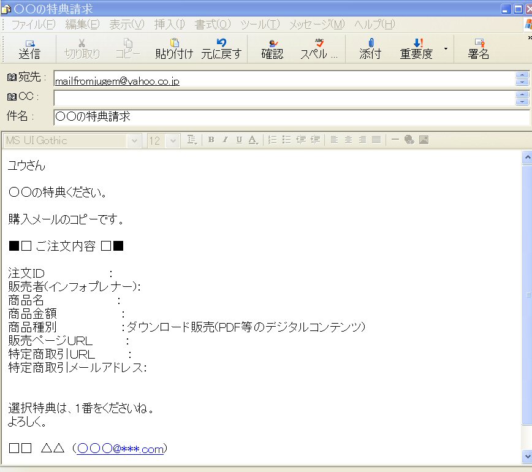Minimize the 〇〇の特典請求 window
The image size is (532, 472).
point(506,9)
